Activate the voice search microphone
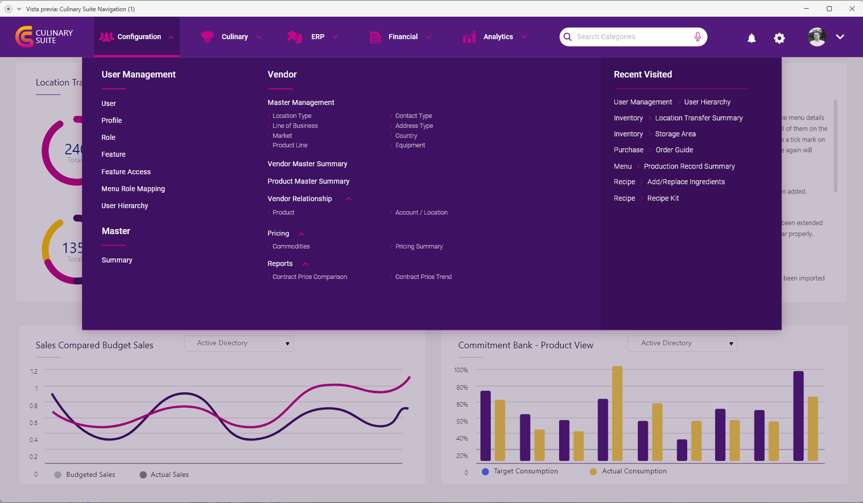The height and width of the screenshot is (503, 863). pyautogui.click(x=697, y=37)
